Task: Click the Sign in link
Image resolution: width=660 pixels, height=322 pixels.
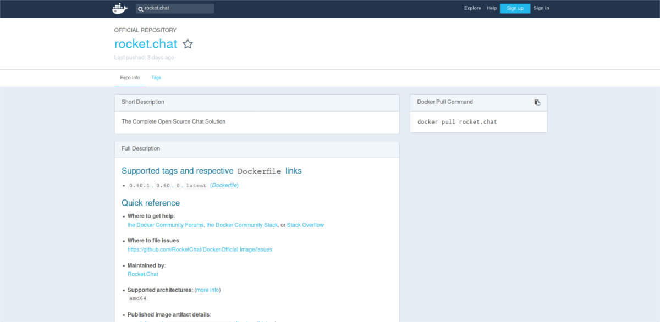Action: [x=541, y=8]
